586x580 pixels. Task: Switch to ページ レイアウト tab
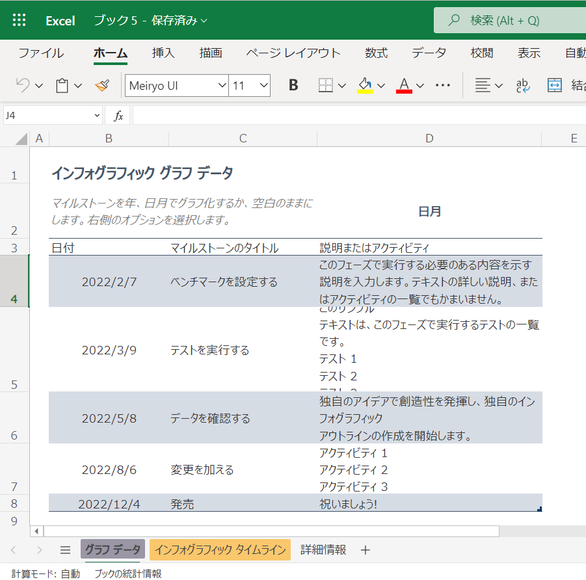click(293, 53)
